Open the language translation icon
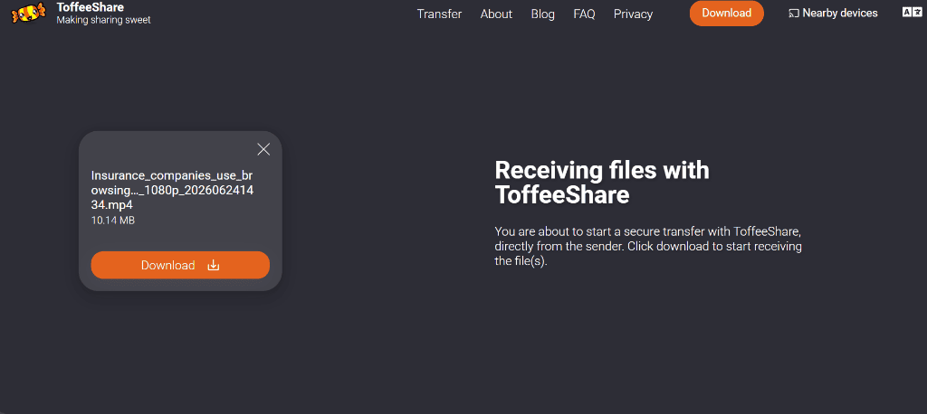The width and height of the screenshot is (927, 414). pos(912,13)
